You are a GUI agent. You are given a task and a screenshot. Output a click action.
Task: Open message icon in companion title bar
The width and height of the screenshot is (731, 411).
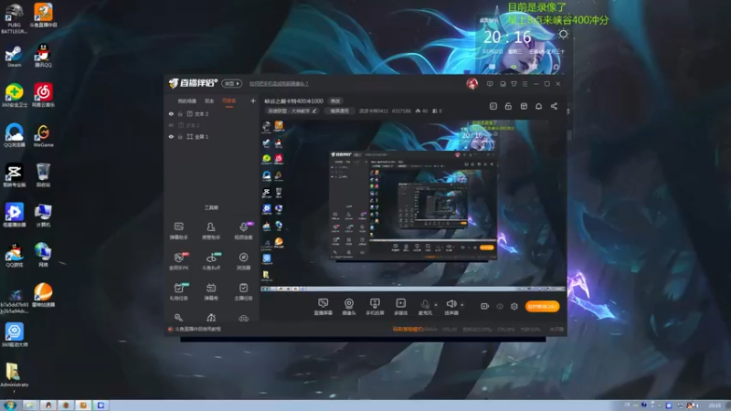[x=490, y=84]
